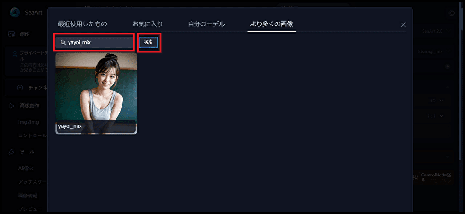Click the SeaArt logo icon

(x=15, y=12)
